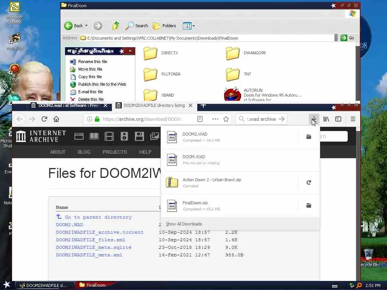
Task: Open the page actions three-dot menu
Action: (x=215, y=119)
